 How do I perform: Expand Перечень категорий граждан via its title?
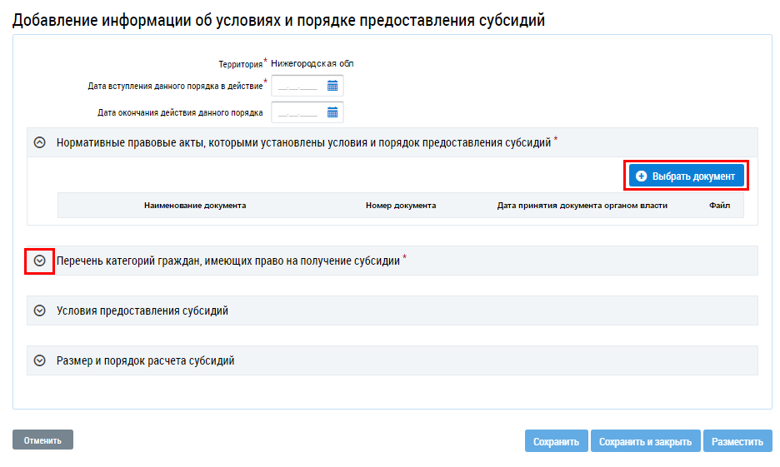pos(227,261)
